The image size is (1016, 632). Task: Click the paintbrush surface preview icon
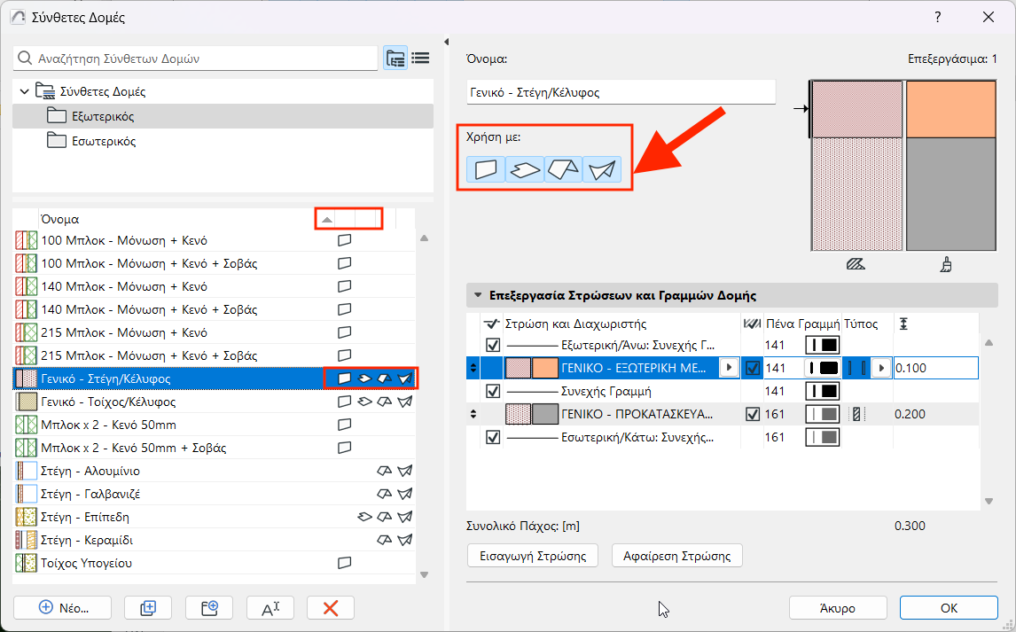pos(946,264)
